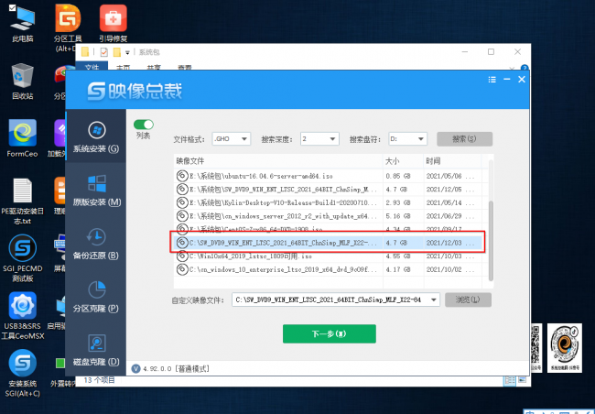Open USB3&SRS 工具CeoMSX desktop icon
595x414 pixels.
[22, 316]
